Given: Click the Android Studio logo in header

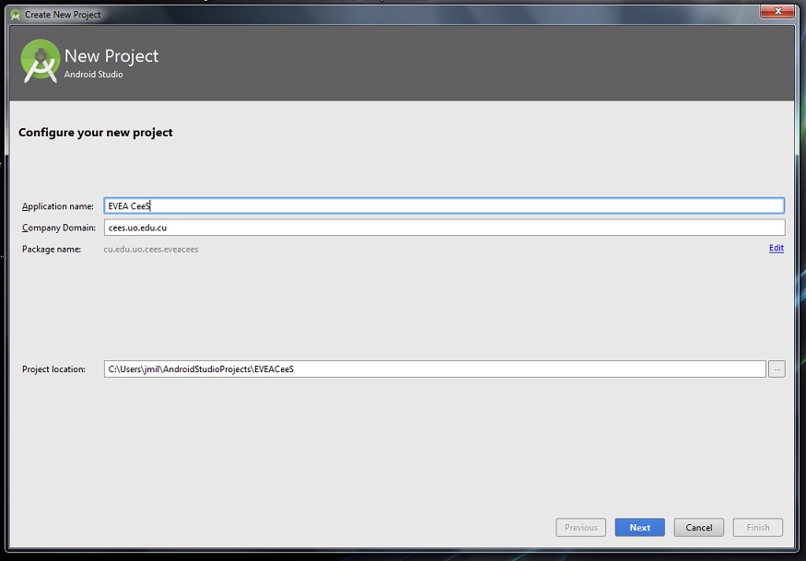Looking at the screenshot, I should (41, 61).
